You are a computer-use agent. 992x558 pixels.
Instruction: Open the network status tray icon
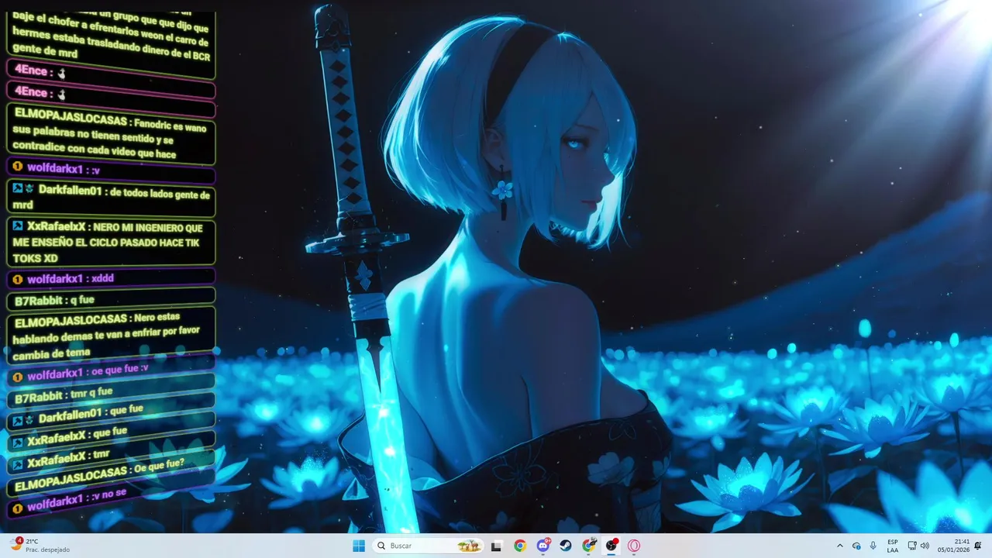click(x=912, y=546)
